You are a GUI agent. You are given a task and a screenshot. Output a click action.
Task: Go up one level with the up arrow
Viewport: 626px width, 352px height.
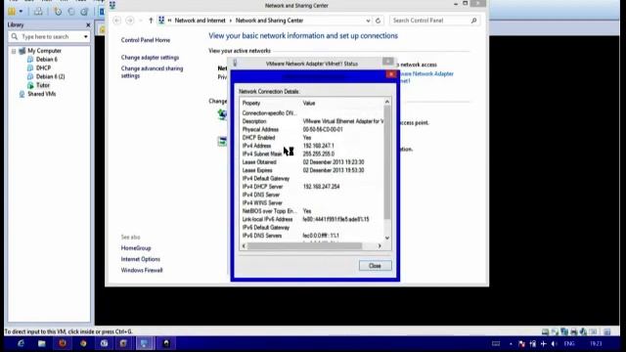(151, 21)
